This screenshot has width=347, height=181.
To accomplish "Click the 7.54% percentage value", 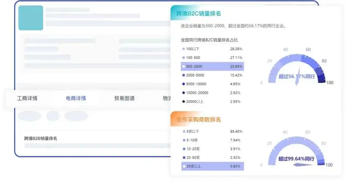I will (235, 140).
